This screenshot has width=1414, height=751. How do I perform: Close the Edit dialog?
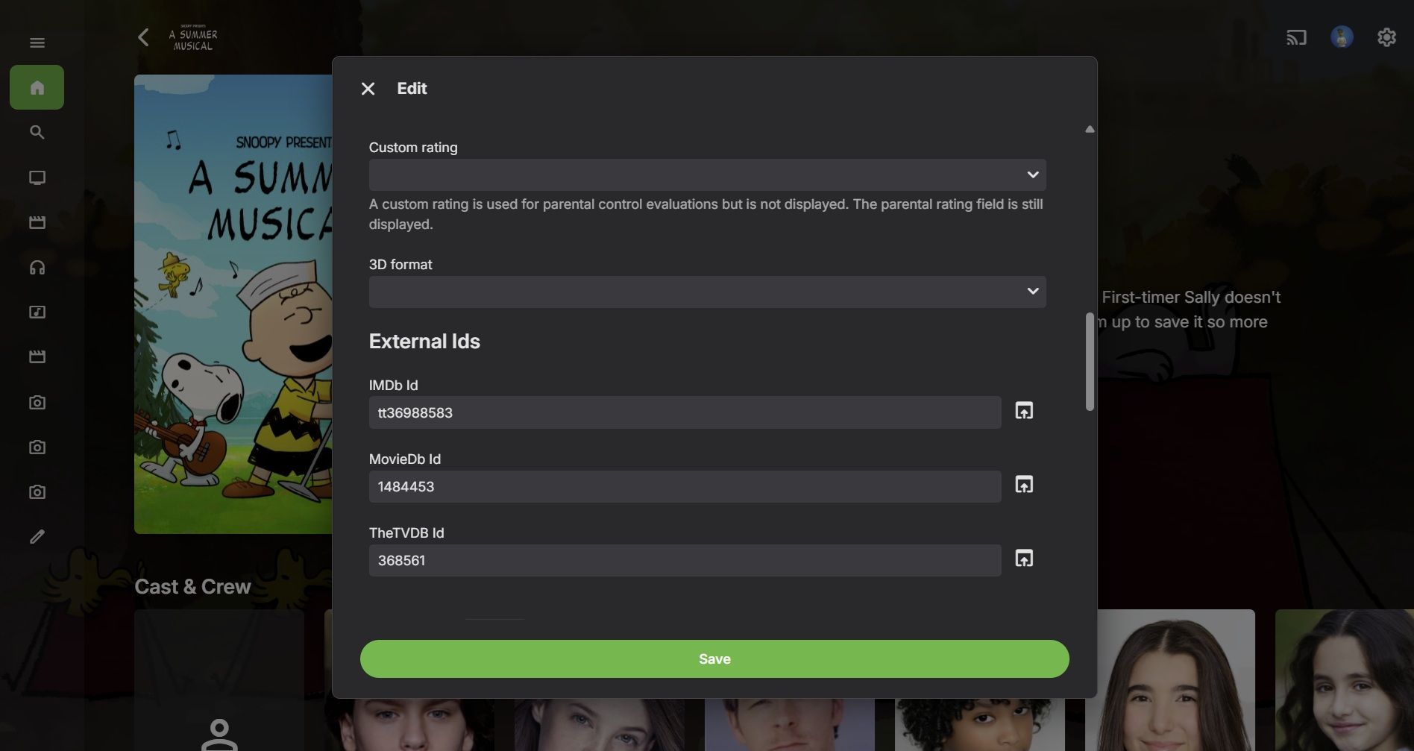coord(368,89)
